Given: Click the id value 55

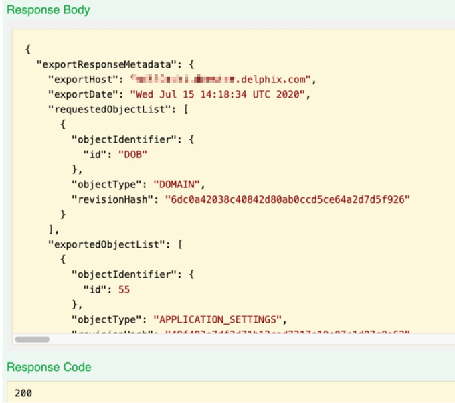Looking at the screenshot, I should coord(124,289).
